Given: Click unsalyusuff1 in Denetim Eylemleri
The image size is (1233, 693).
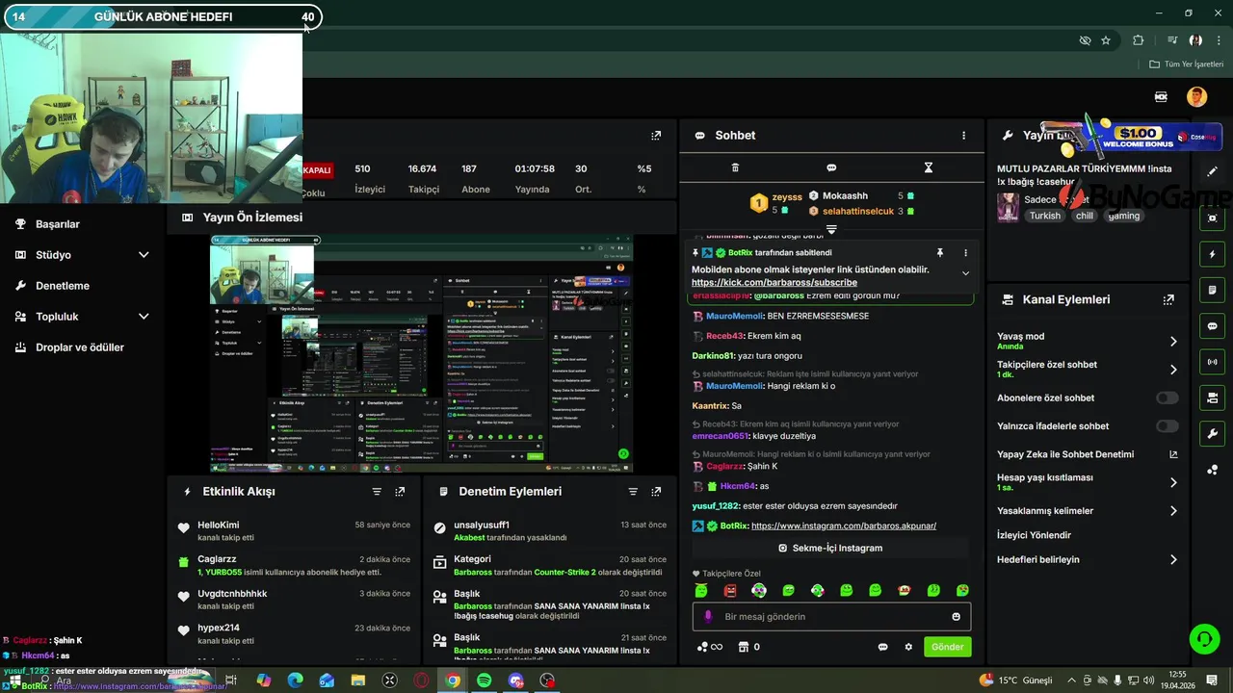Looking at the screenshot, I should (x=482, y=526).
